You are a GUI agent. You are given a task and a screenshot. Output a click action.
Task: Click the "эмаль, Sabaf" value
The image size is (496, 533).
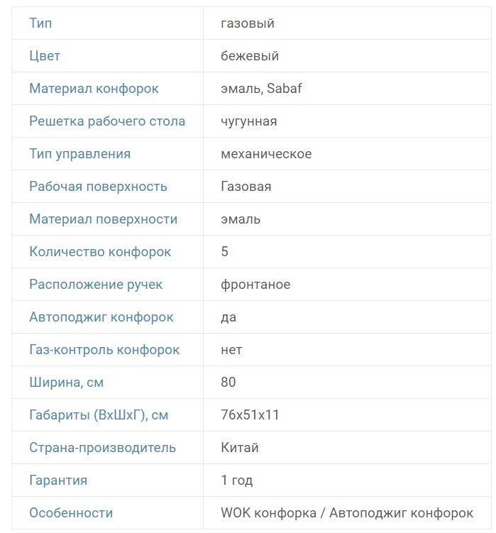coord(261,89)
